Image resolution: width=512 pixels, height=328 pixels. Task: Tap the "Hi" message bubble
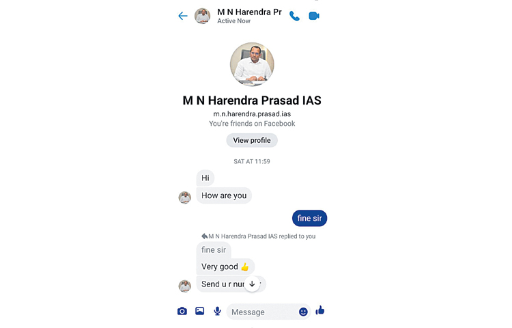205,178
